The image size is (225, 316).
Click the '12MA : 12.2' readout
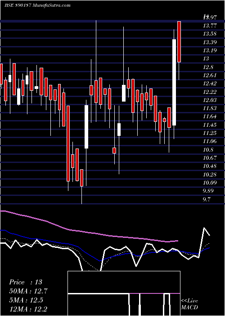28,309
